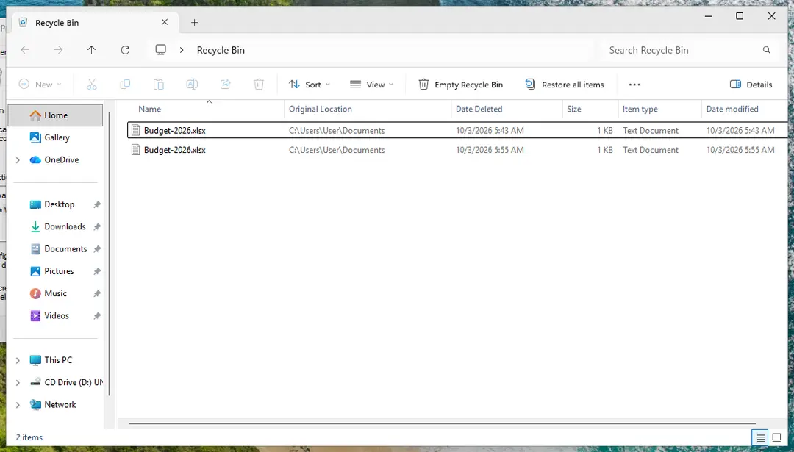Open the New dropdown
The image size is (794, 452).
(40, 85)
